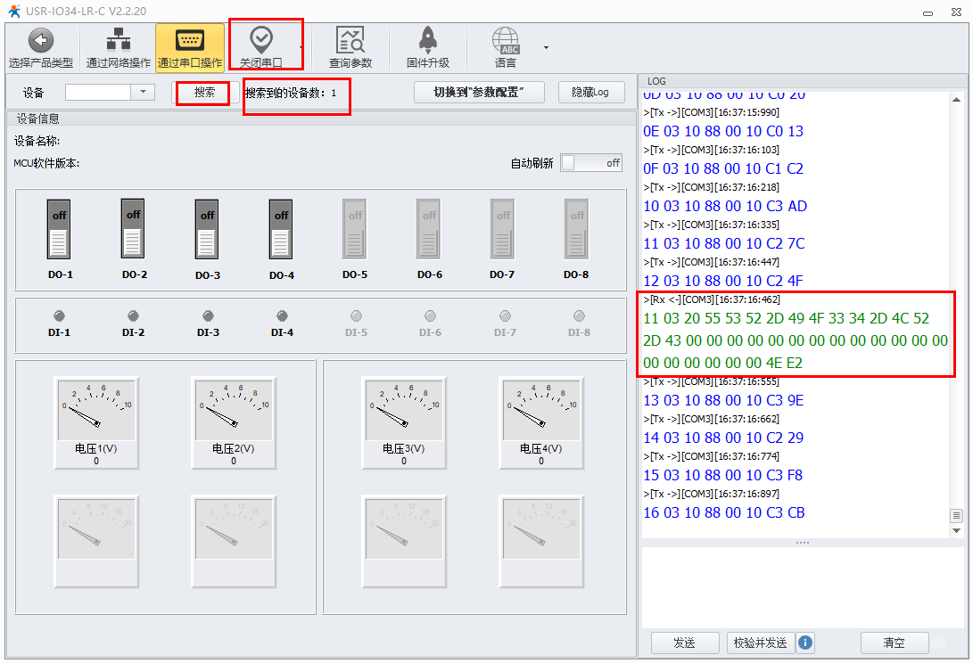Viewport: 973px width, 663px height.
Task: Expand the arrow beside 关闭串口
Action: click(x=301, y=47)
